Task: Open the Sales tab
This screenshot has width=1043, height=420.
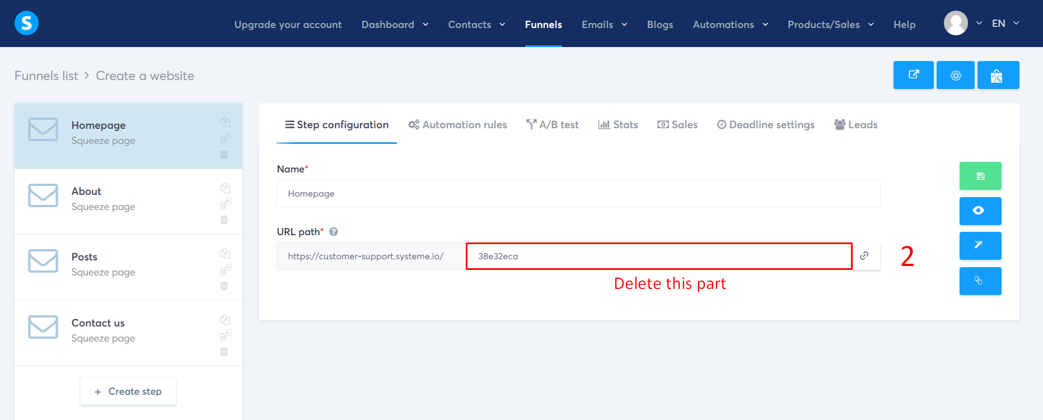Action: 677,125
